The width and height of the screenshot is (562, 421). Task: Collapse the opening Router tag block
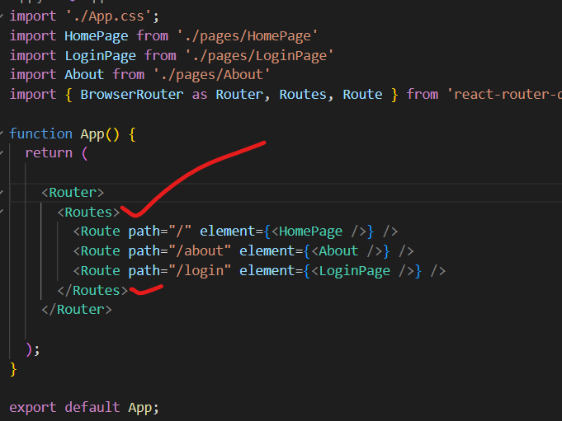coord(3,193)
